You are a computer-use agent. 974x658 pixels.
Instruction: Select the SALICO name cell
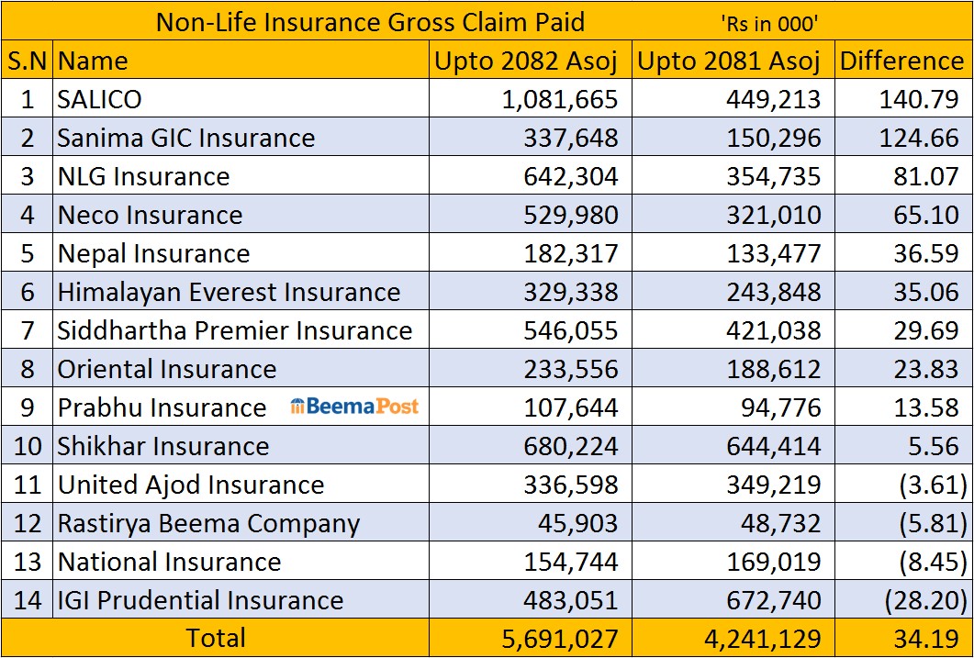(99, 99)
